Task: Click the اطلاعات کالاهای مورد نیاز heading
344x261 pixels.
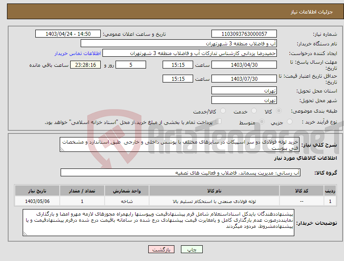Action: [x=305, y=158]
